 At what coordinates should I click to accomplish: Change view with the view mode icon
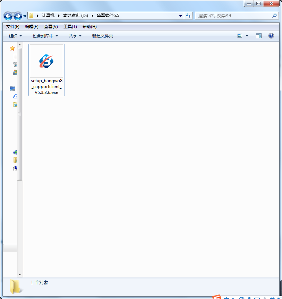click(240, 36)
